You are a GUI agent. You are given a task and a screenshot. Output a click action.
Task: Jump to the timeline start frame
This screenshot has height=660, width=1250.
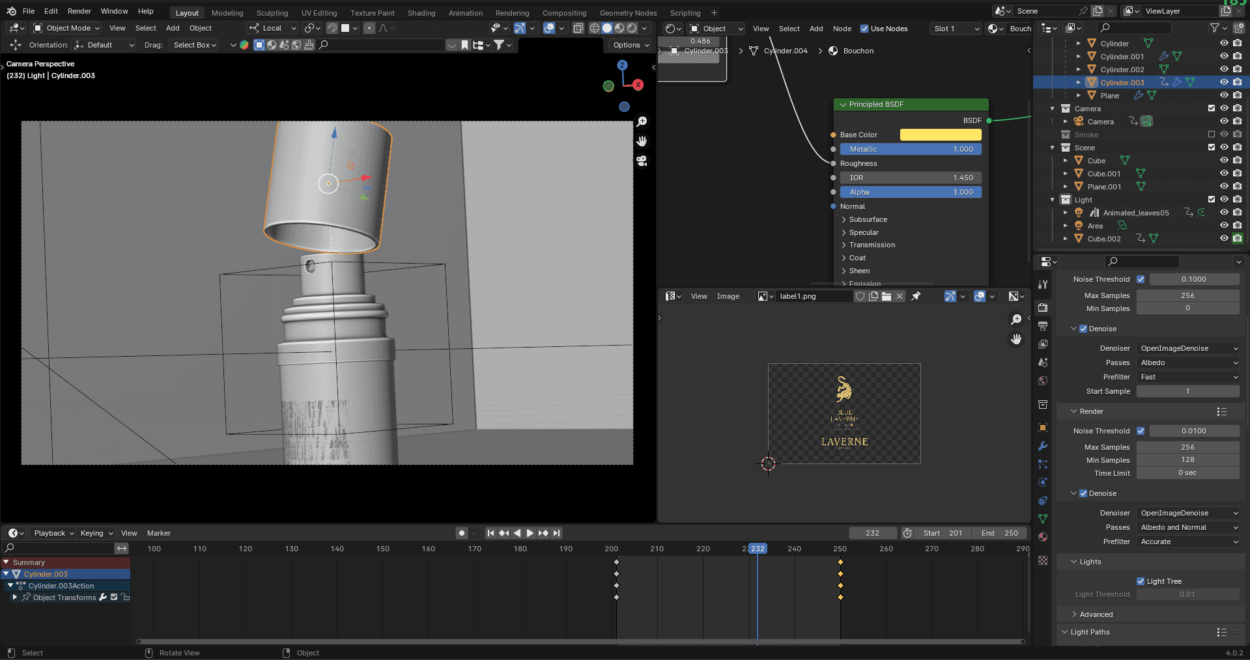491,533
